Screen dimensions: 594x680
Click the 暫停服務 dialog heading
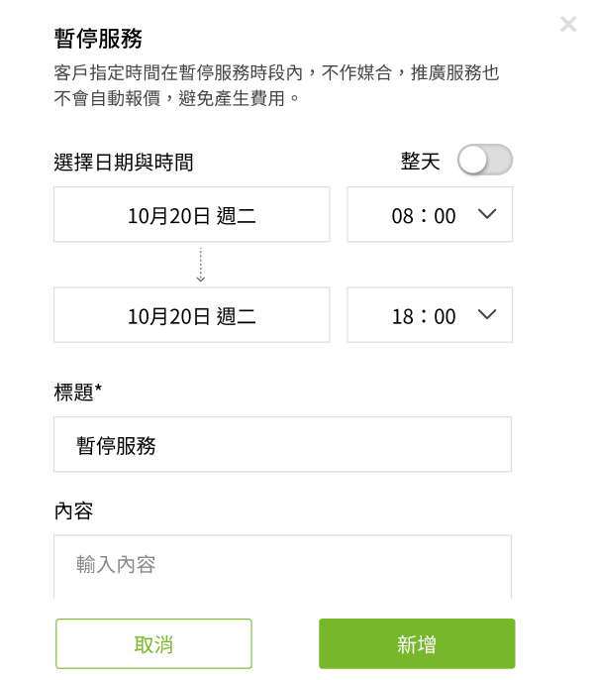pos(97,39)
